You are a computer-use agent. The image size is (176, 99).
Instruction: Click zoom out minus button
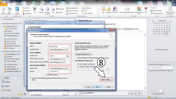click(x=159, y=97)
